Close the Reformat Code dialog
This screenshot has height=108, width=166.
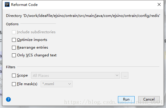coord(159,4)
